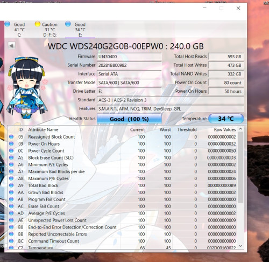
Task: Select the Total Bad Block attribute row
Action: 123,185
